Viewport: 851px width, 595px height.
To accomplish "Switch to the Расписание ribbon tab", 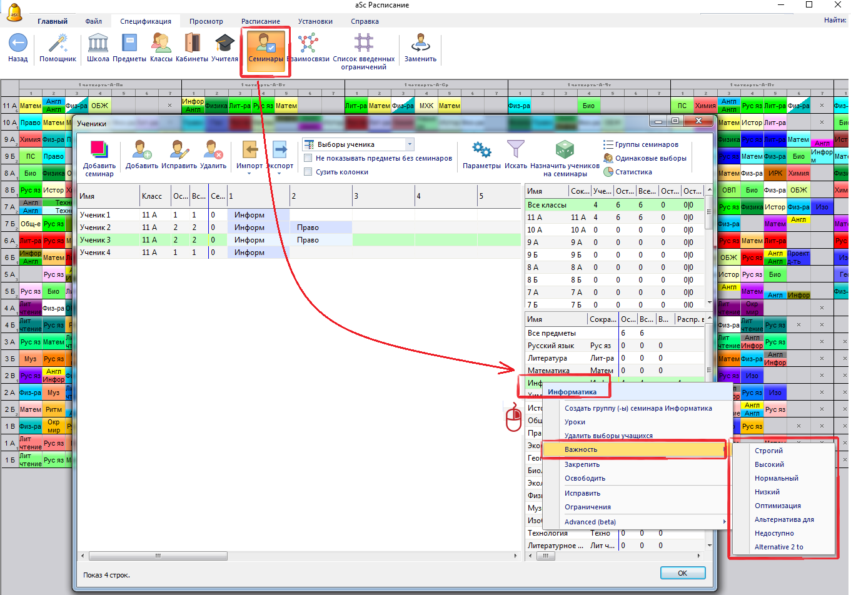I will tap(261, 21).
